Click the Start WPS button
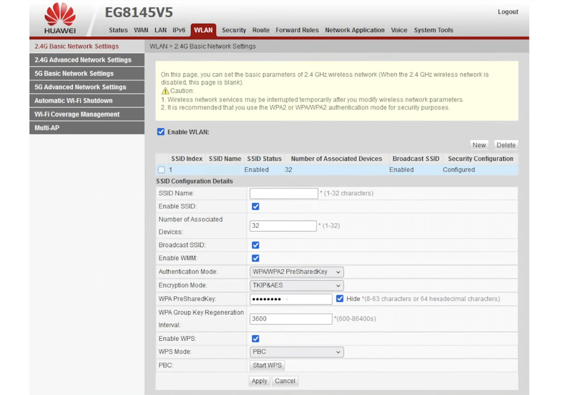Image resolution: width=561 pixels, height=395 pixels. (267, 365)
